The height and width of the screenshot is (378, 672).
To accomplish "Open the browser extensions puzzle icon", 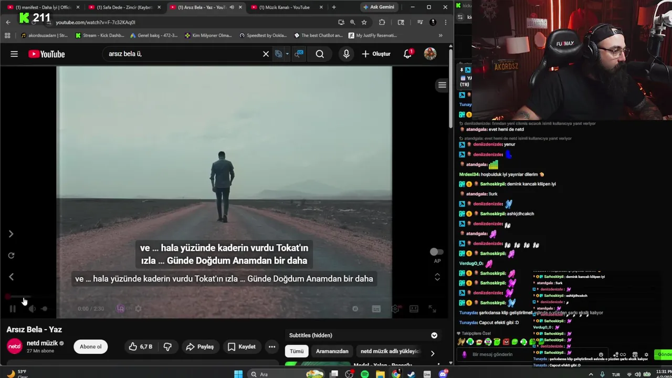I will coord(382,22).
